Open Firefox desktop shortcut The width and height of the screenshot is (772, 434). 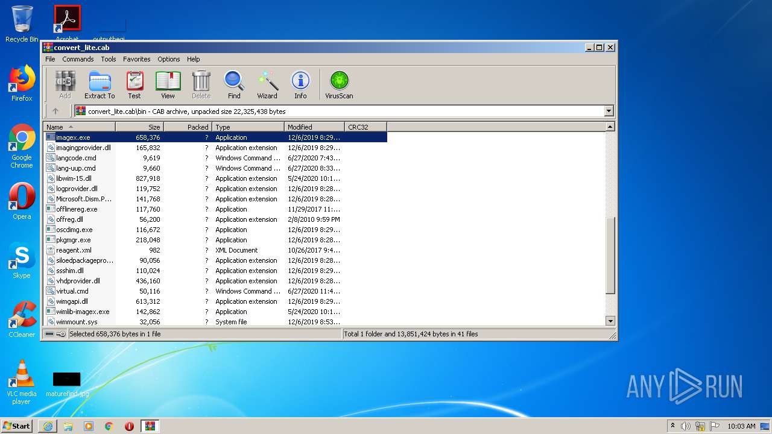tap(22, 83)
